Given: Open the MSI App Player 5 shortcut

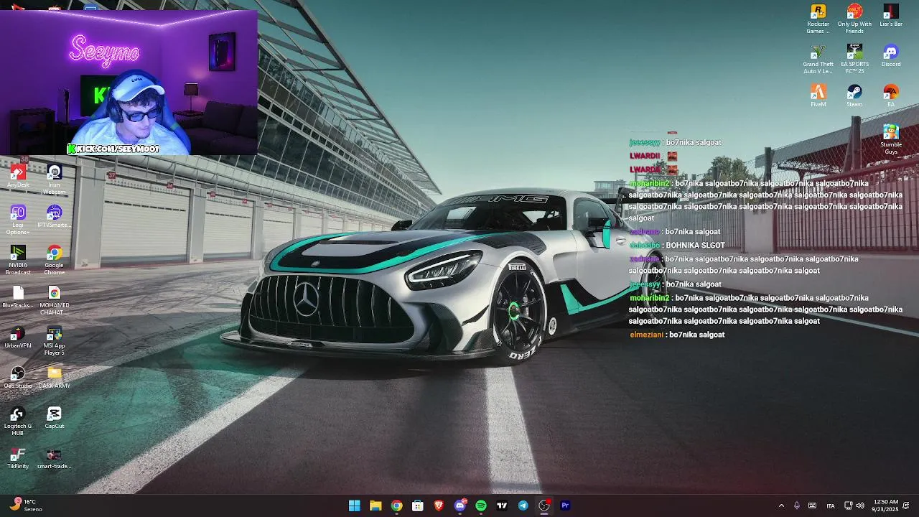Looking at the screenshot, I should (x=55, y=340).
